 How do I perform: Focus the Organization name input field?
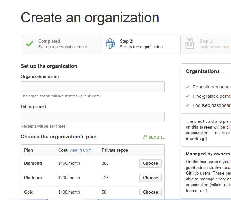click(93, 87)
